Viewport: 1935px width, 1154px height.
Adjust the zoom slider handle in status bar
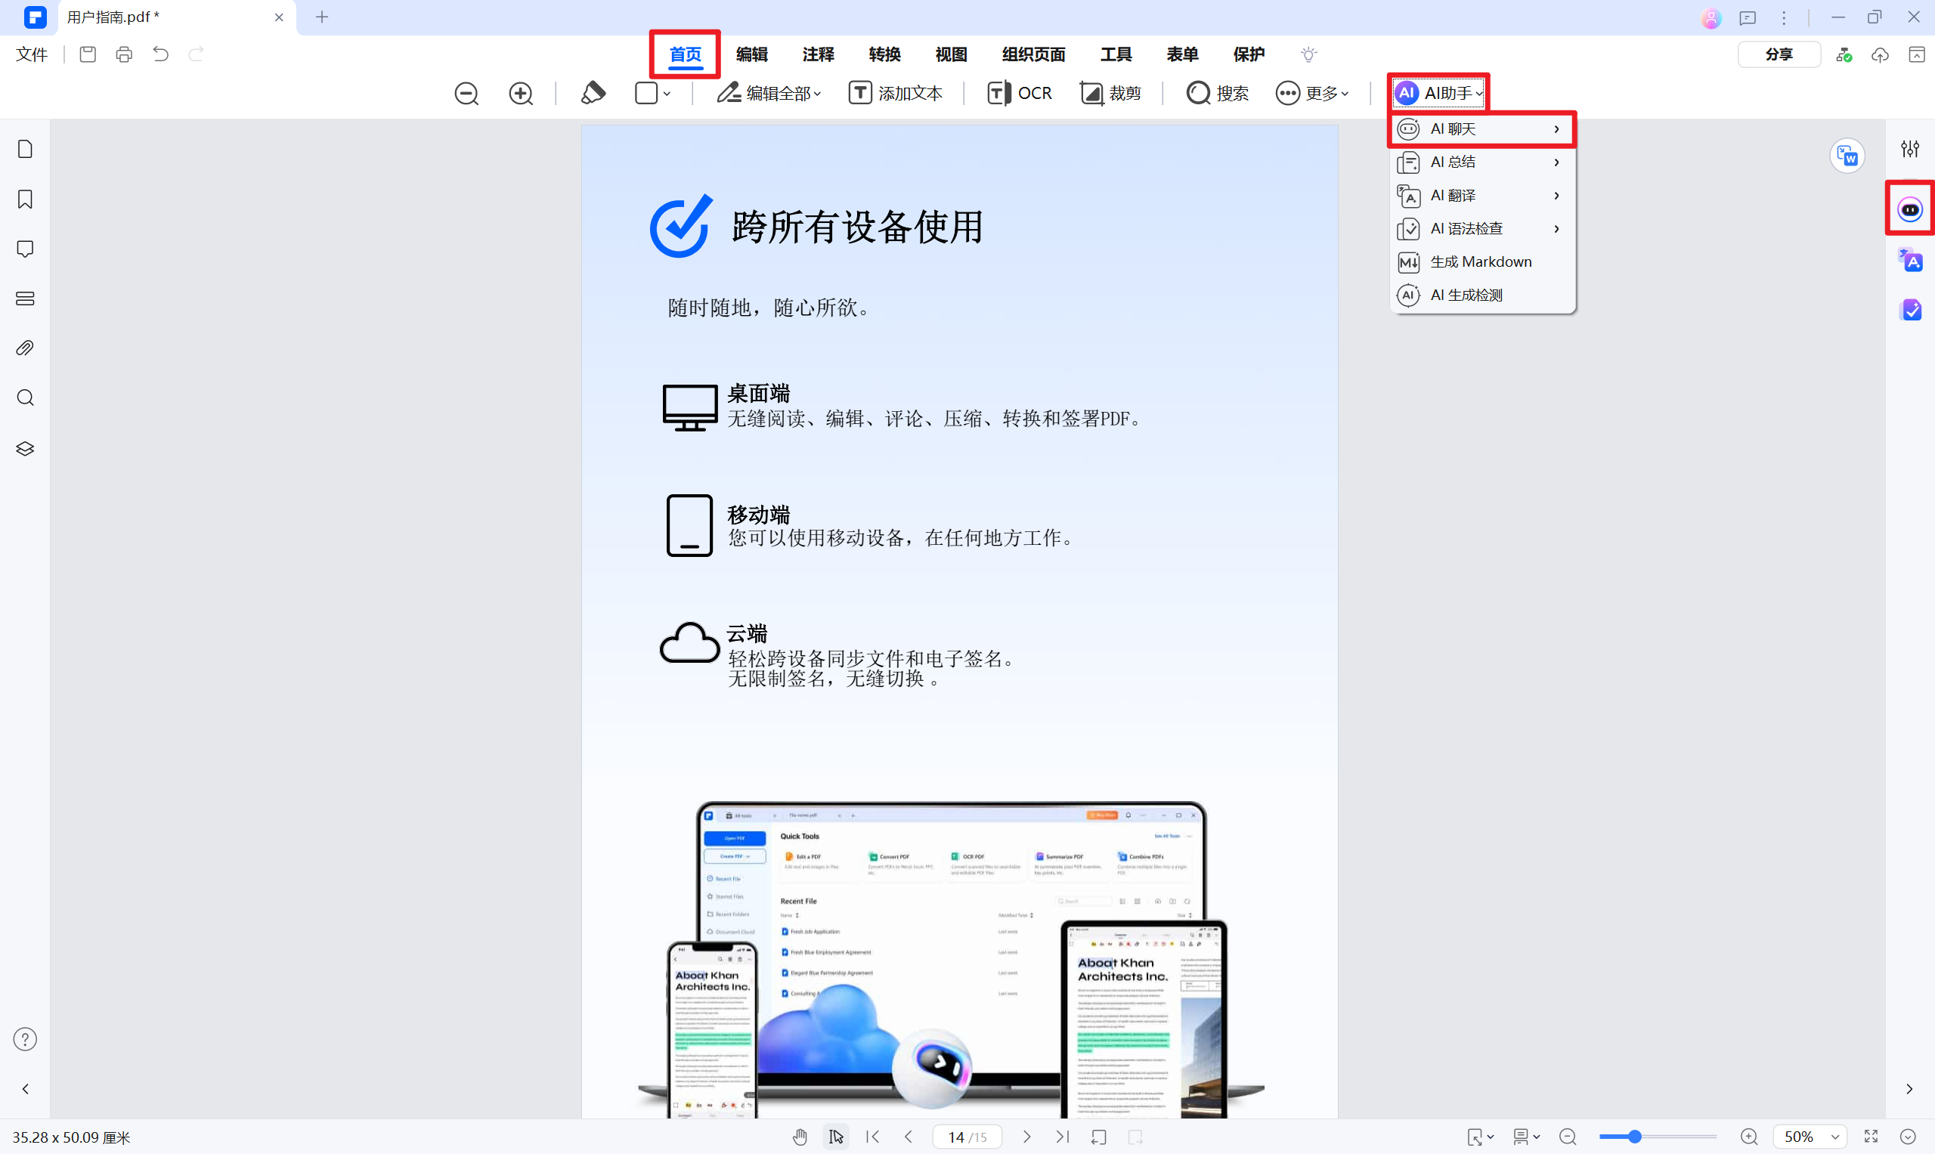1635,1137
